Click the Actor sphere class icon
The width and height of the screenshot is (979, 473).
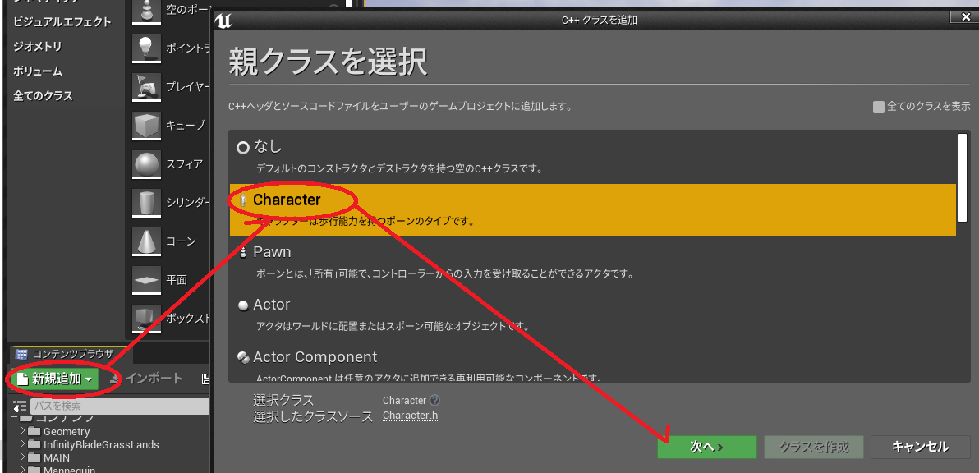tap(243, 305)
